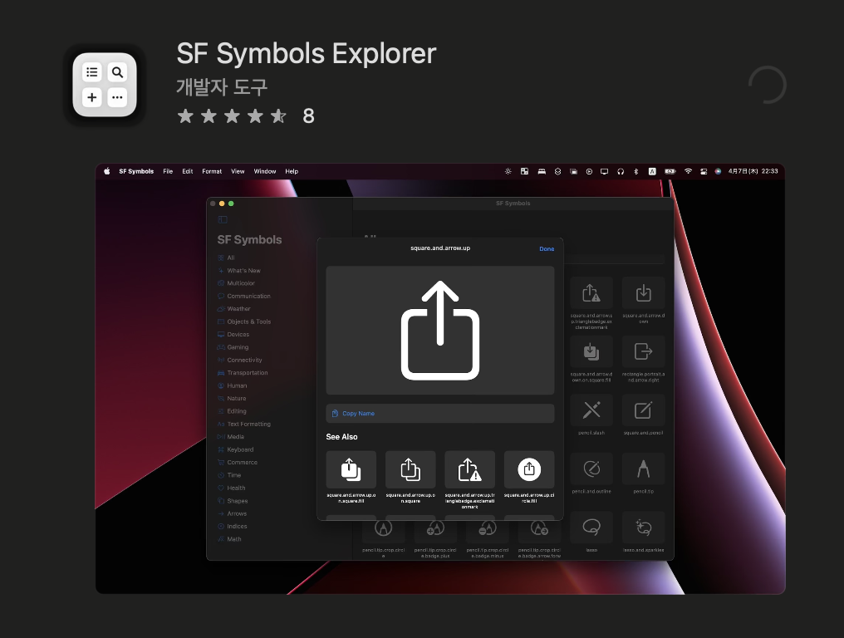Viewport: 844px width, 638px height.
Task: Click the pencil.and.outline symbol in grid
Action: point(591,469)
